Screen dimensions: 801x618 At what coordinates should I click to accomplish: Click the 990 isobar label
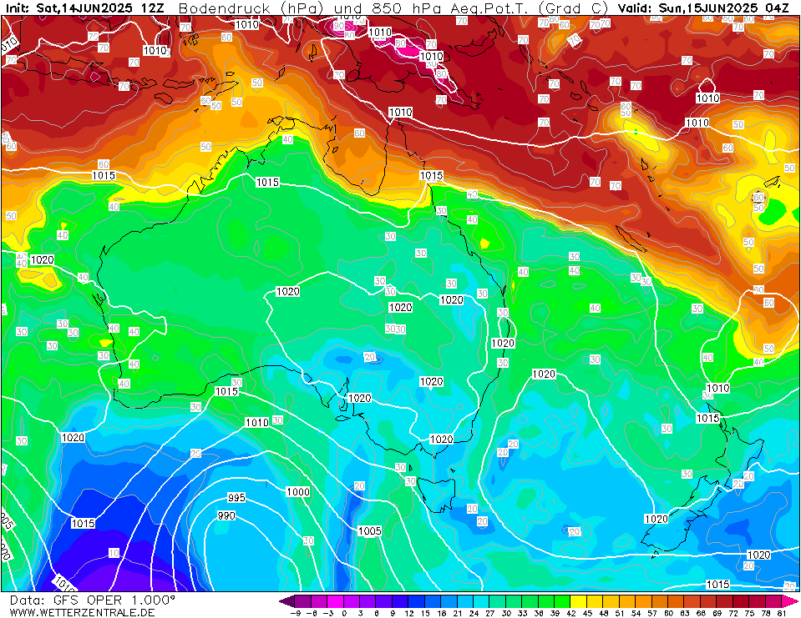click(x=226, y=515)
